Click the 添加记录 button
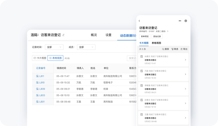 click(157, 36)
